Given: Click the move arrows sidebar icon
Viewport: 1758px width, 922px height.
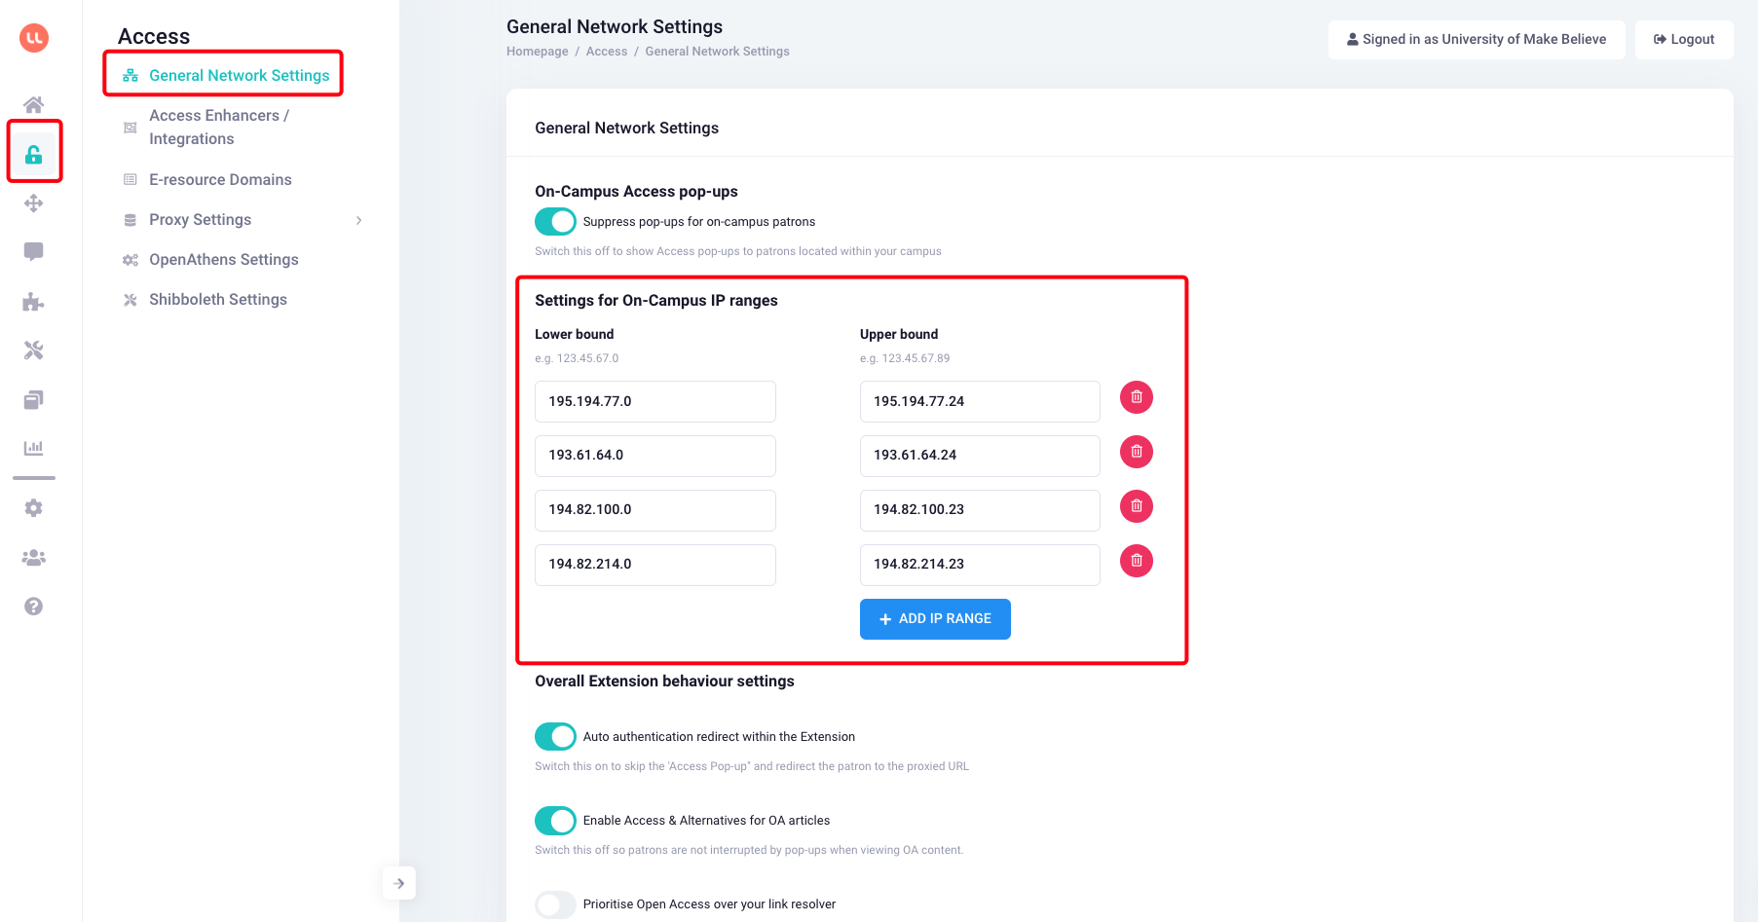Looking at the screenshot, I should (x=33, y=203).
